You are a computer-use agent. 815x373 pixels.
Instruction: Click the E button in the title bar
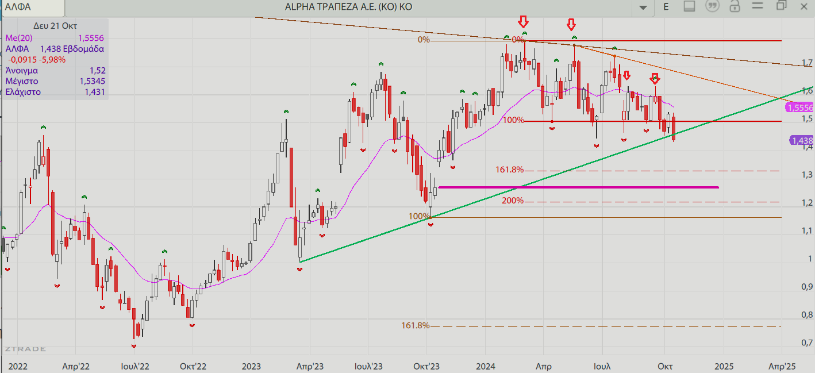[666, 7]
